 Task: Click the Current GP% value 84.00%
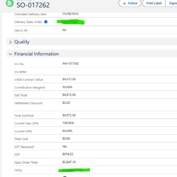point(67,131)
